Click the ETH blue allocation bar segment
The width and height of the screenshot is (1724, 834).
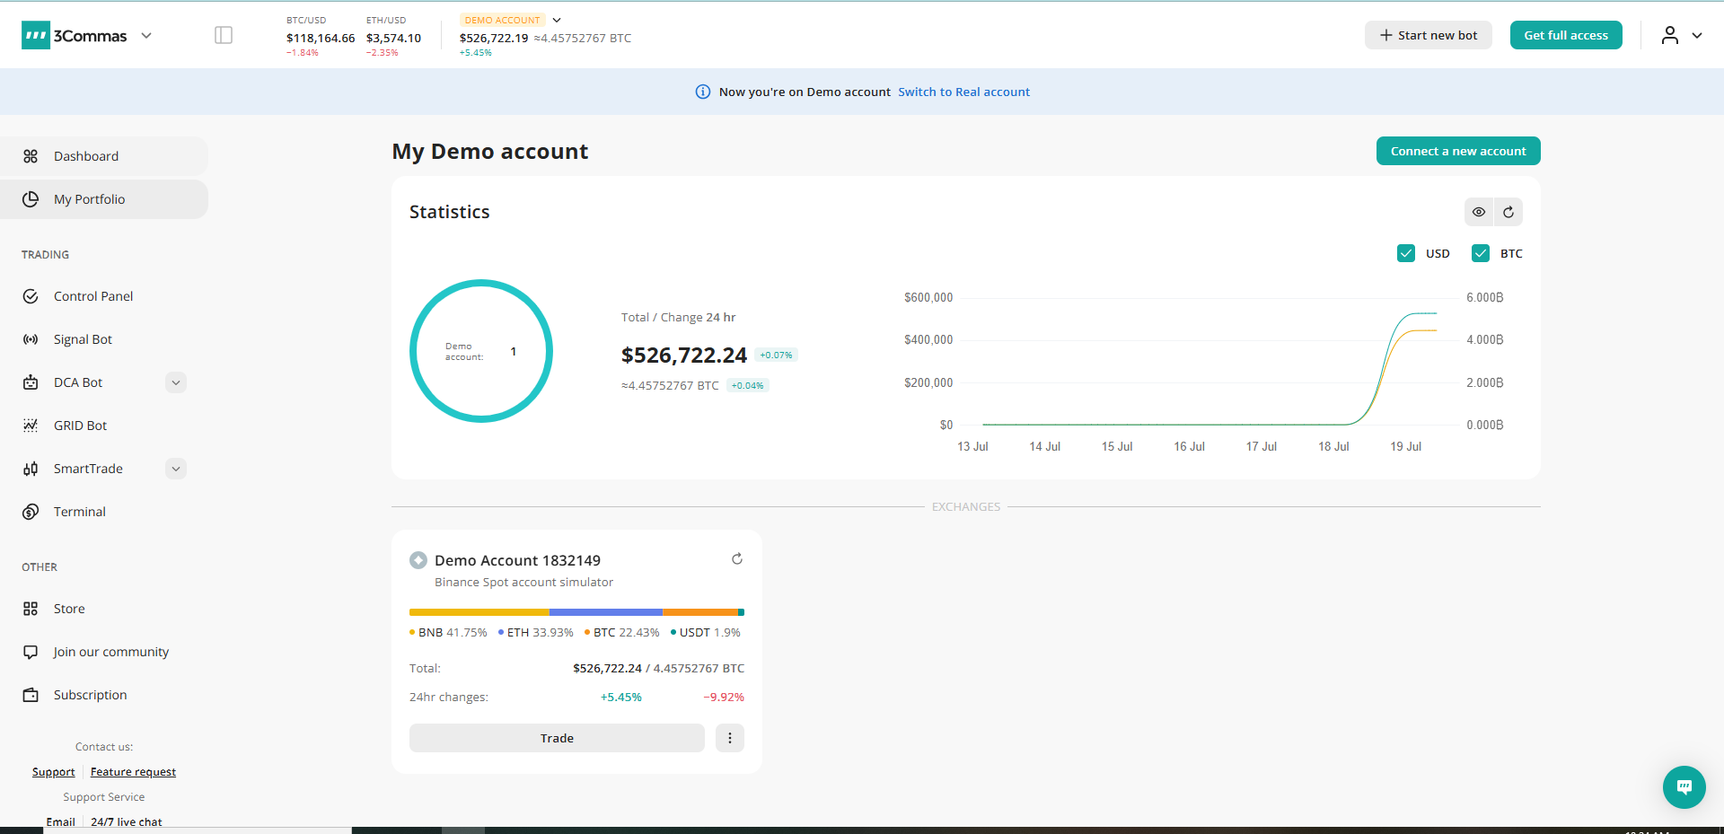click(x=606, y=612)
